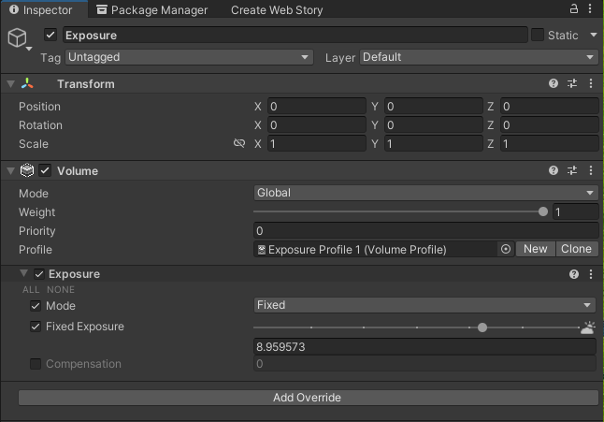604x422 pixels.
Task: Open the Layer dropdown showing Default
Action: [x=478, y=57]
